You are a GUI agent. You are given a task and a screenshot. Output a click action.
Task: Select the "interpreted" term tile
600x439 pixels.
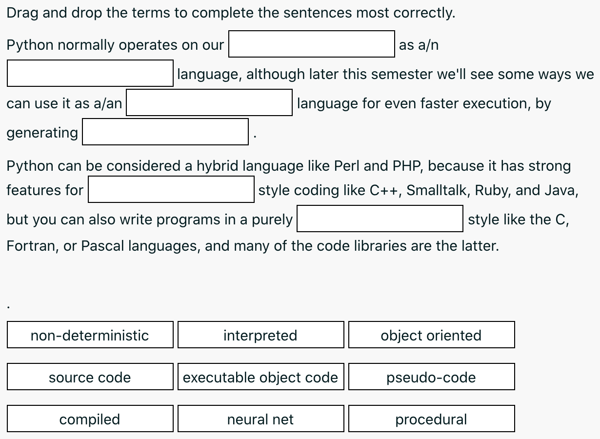(x=260, y=335)
